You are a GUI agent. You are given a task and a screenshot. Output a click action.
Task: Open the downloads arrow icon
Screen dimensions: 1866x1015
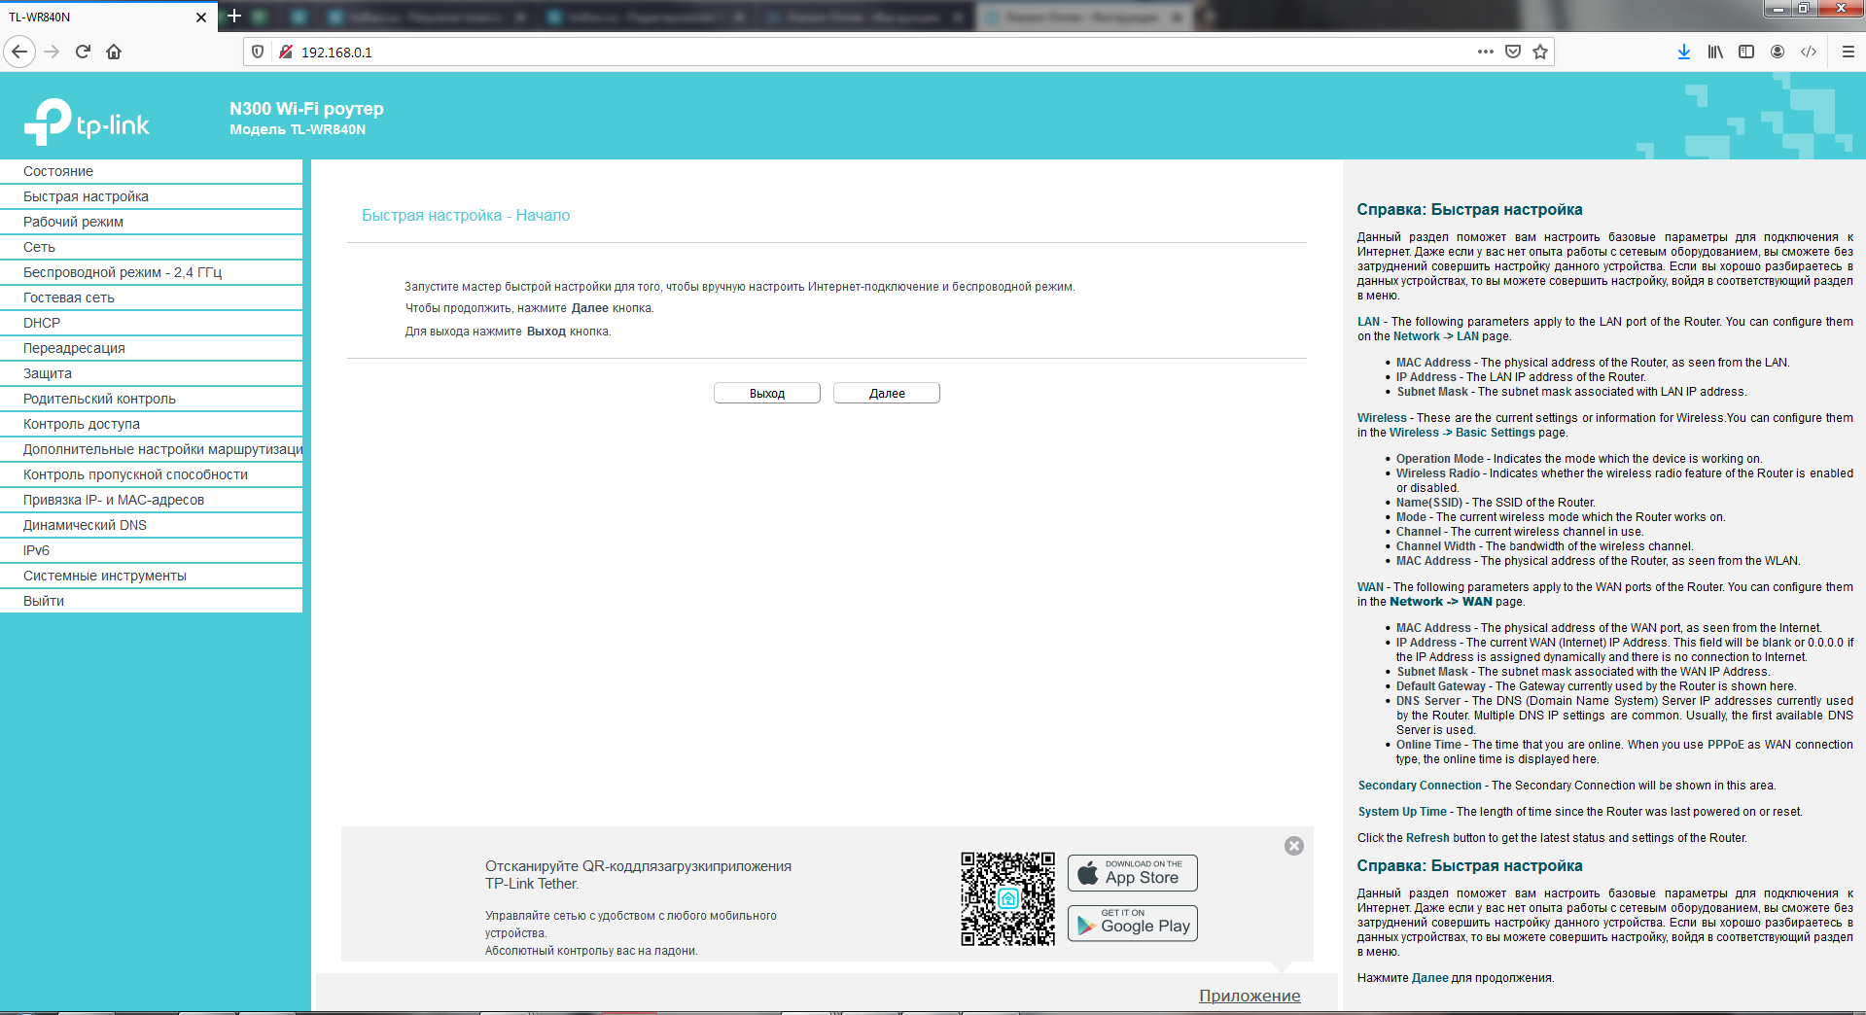[1684, 52]
